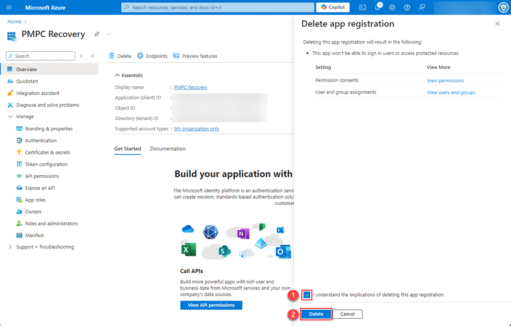Viewport: 511px width, 326px height.
Task: Expand Support + Troubleshooting section
Action: coord(10,247)
